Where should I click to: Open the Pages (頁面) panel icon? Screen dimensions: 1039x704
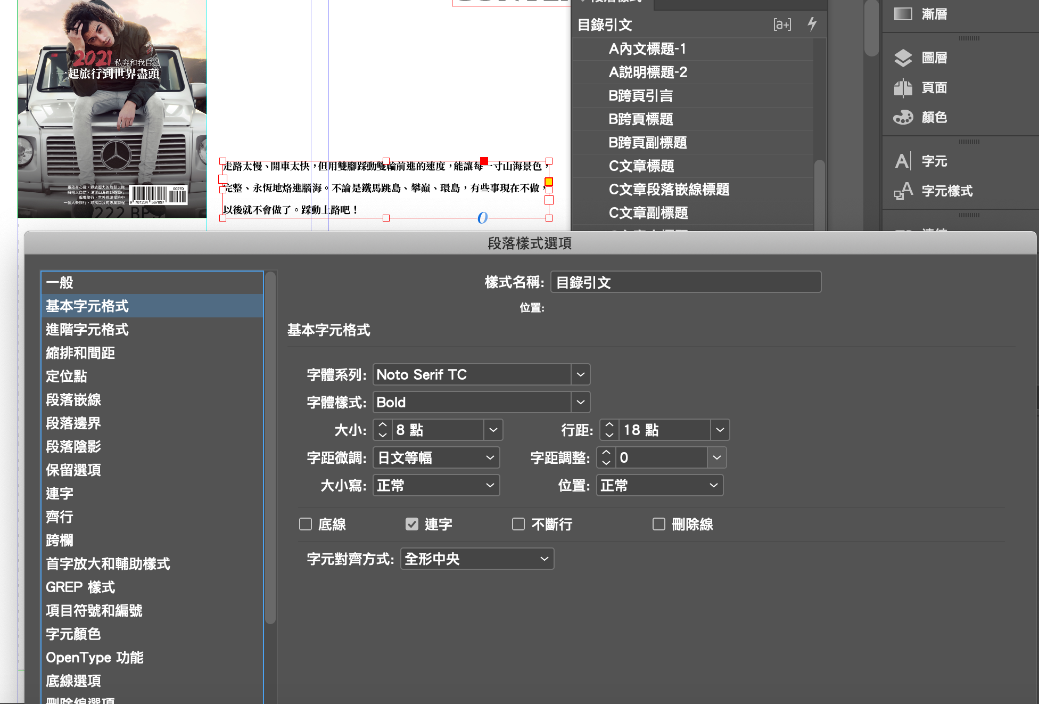pyautogui.click(x=903, y=87)
